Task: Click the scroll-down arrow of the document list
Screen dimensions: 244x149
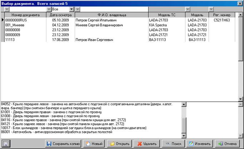Action: pos(240,98)
